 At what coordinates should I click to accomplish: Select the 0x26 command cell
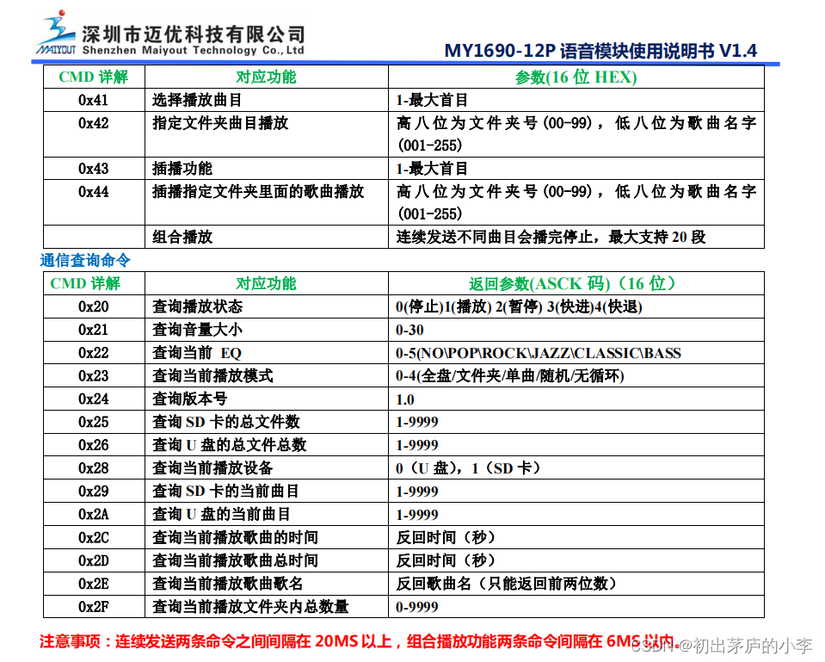[94, 445]
